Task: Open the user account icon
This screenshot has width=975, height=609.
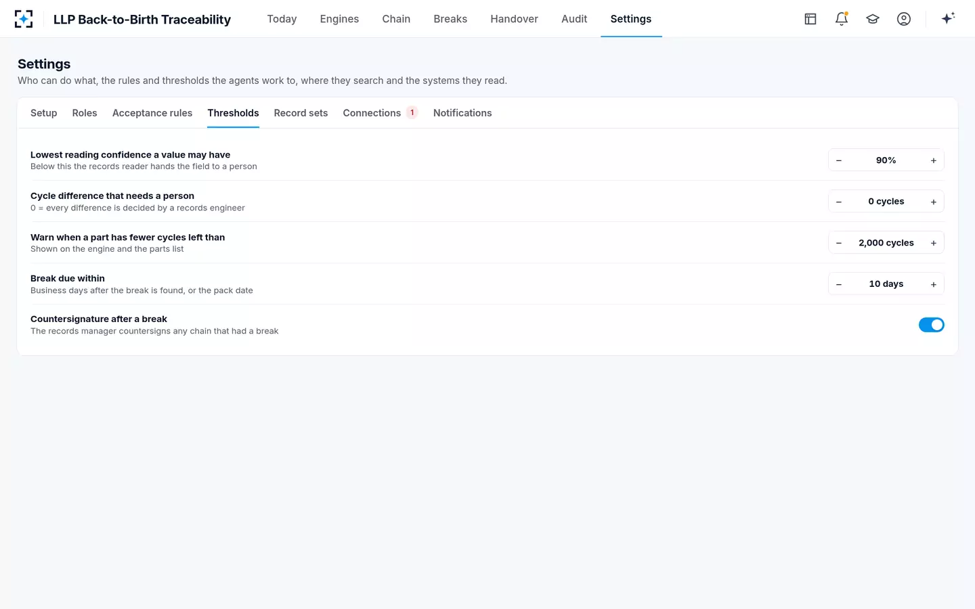Action: tap(904, 19)
